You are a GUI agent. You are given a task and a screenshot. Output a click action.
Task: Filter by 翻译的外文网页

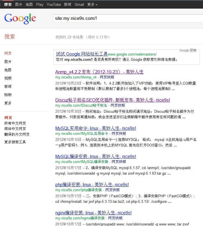click(17, 134)
